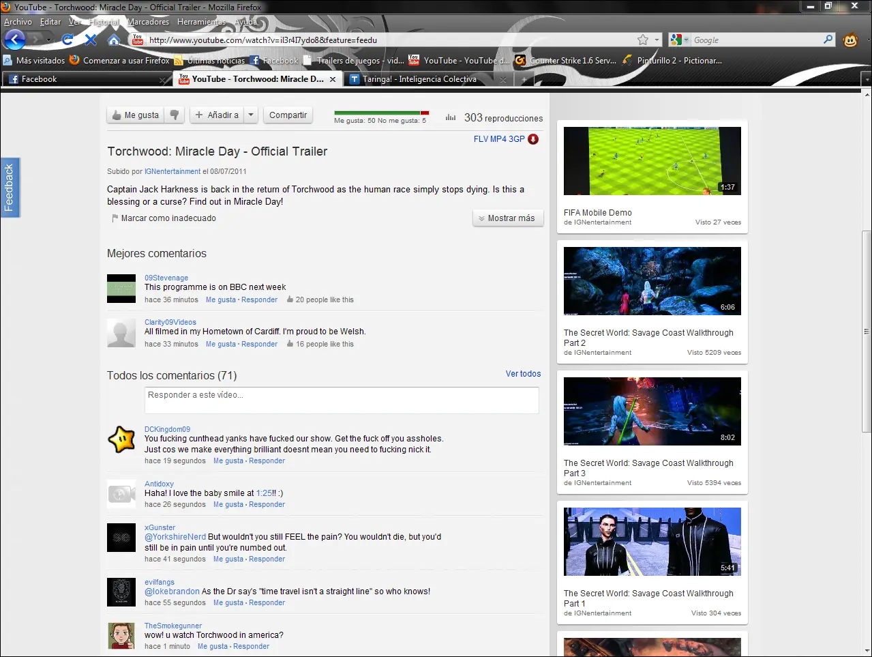The image size is (872, 657).
Task: Click the Compartir share button
Action: pyautogui.click(x=288, y=115)
